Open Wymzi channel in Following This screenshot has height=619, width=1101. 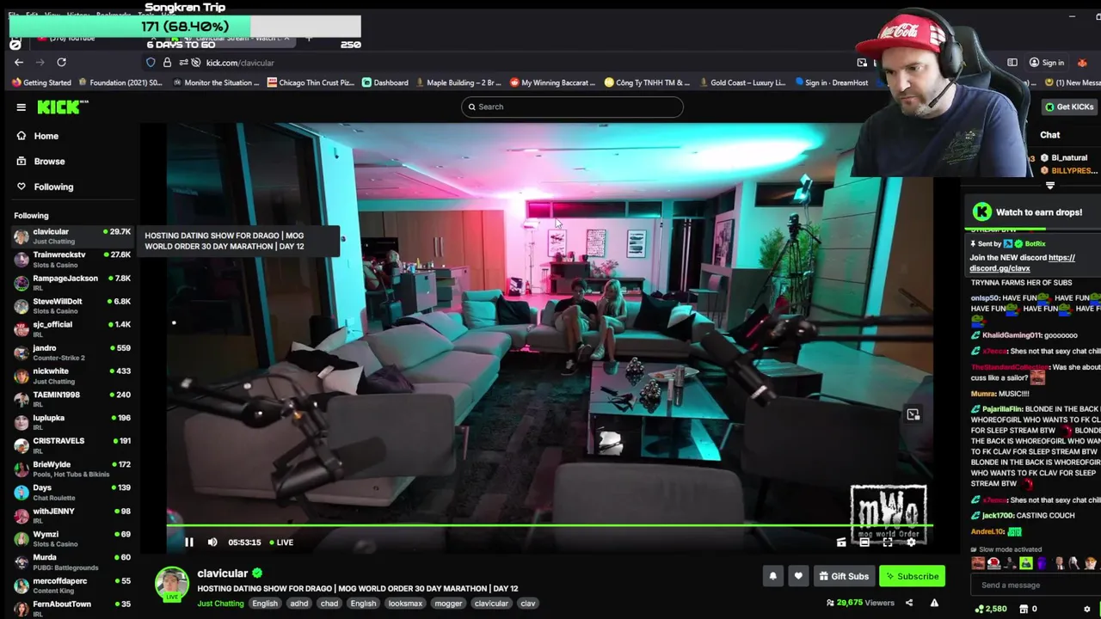click(72, 538)
